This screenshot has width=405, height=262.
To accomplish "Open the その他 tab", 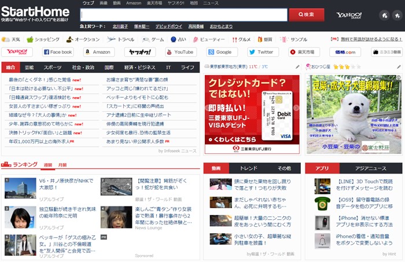I will [x=284, y=168].
